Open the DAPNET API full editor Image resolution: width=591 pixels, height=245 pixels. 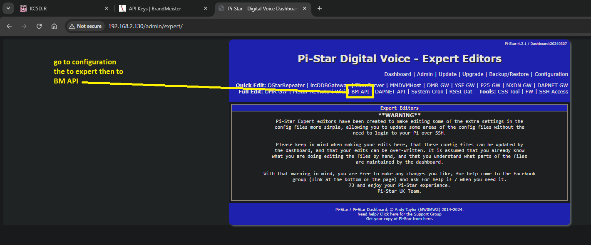(390, 92)
